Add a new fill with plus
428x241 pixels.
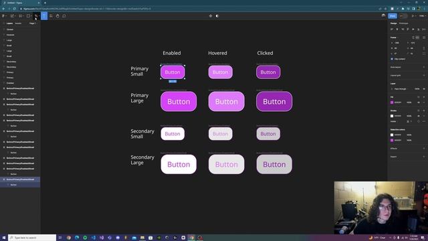(424, 97)
